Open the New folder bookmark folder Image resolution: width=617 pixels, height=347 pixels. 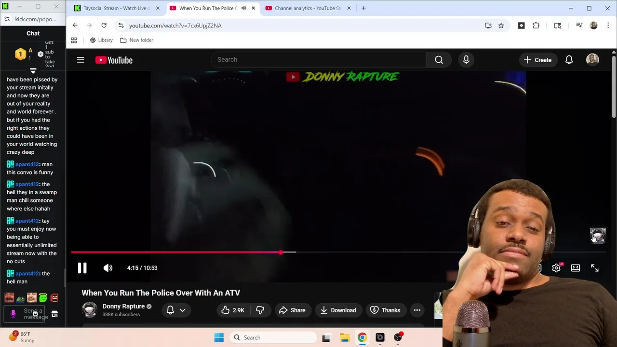click(x=136, y=40)
